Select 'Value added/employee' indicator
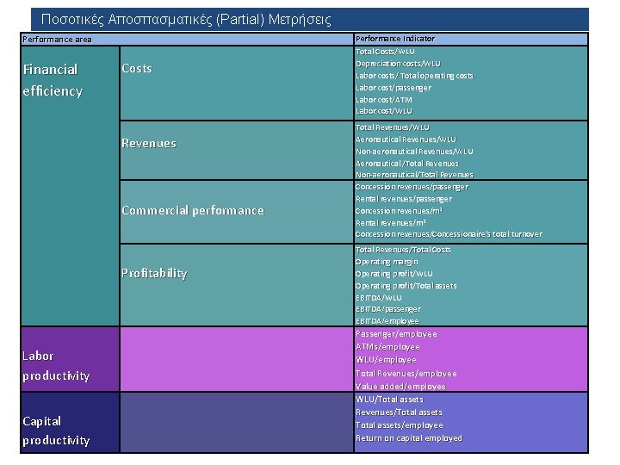This screenshot has width=620, height=465. click(x=400, y=387)
